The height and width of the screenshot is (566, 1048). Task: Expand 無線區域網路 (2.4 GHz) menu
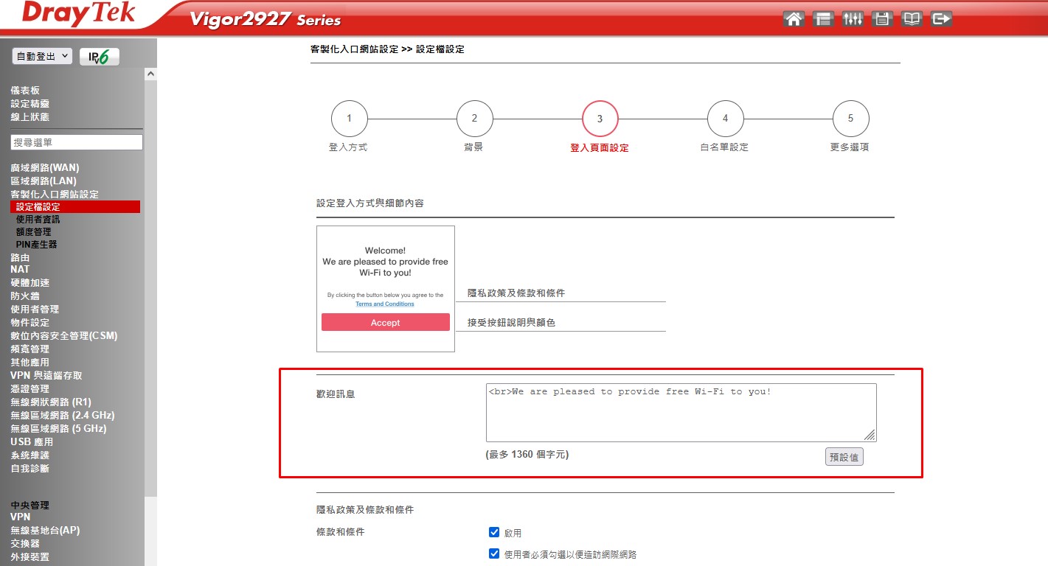pos(62,415)
